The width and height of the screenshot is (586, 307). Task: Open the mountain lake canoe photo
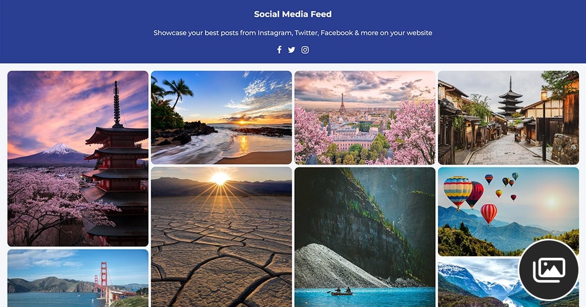point(365,237)
